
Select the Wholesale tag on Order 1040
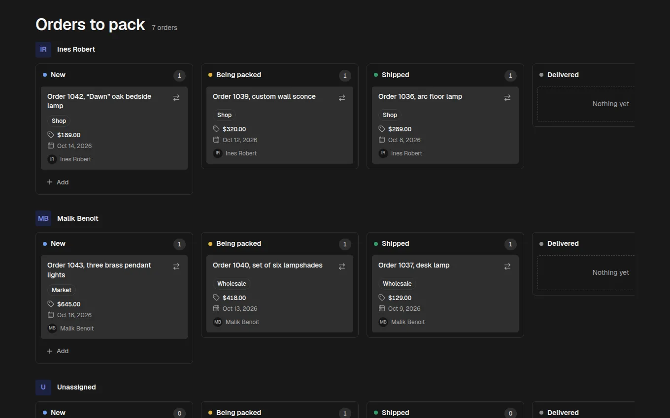[232, 284]
